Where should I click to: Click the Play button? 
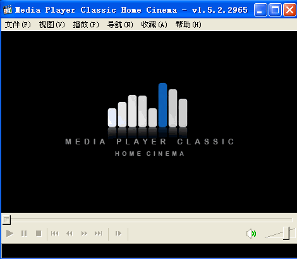pos(9,234)
